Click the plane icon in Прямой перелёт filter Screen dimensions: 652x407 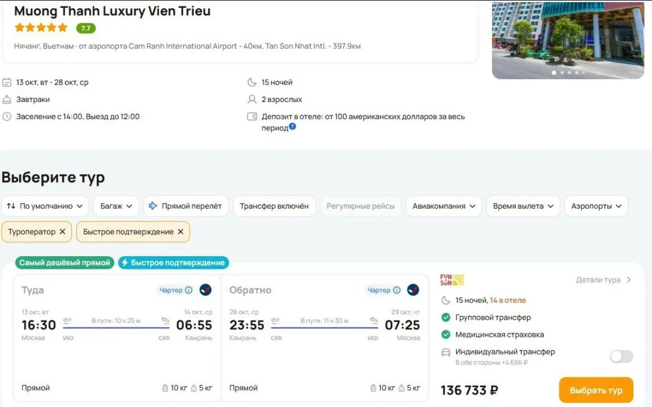[x=153, y=205]
